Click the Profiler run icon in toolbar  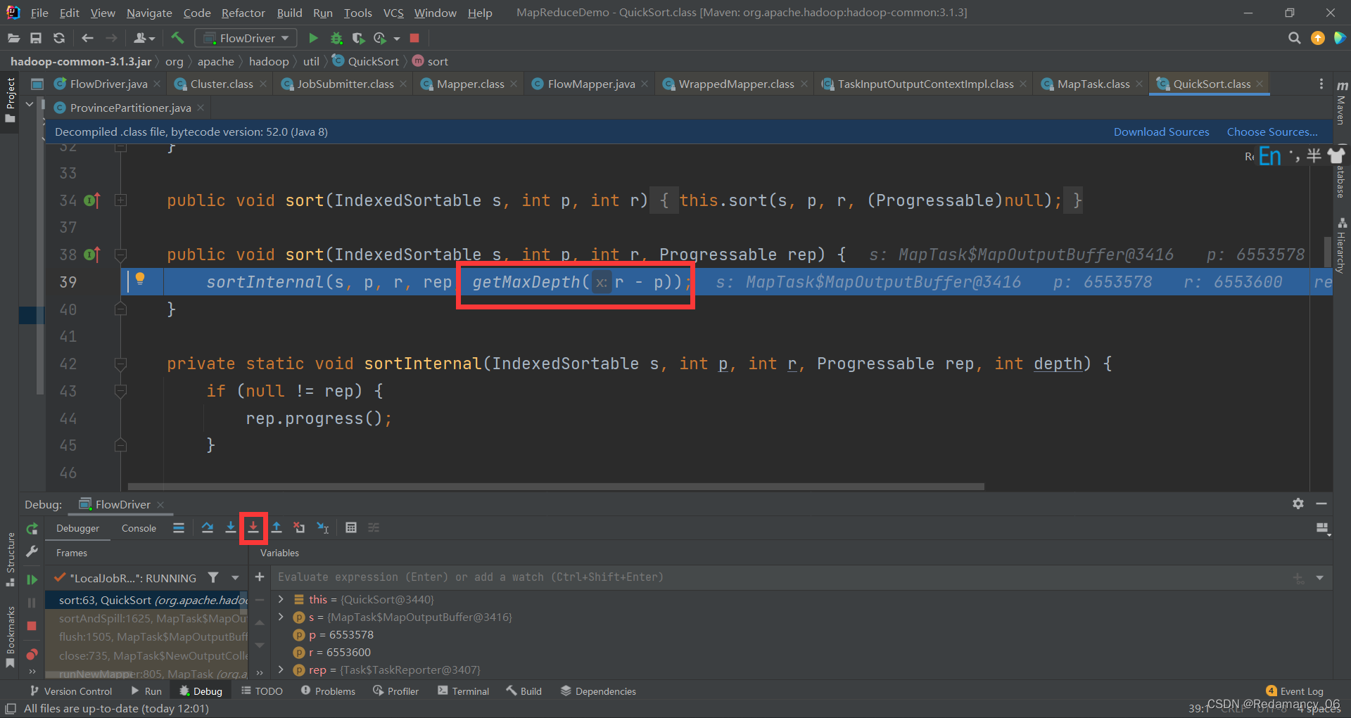pos(380,38)
